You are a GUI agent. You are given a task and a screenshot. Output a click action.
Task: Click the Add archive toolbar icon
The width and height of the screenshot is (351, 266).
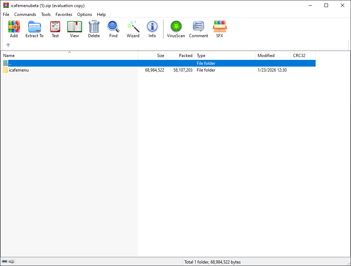coord(14,29)
